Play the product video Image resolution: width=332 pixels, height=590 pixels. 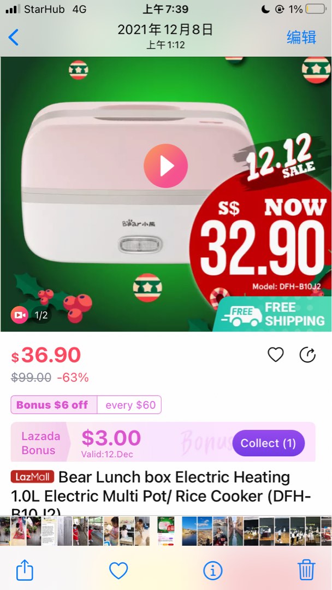pos(165,166)
